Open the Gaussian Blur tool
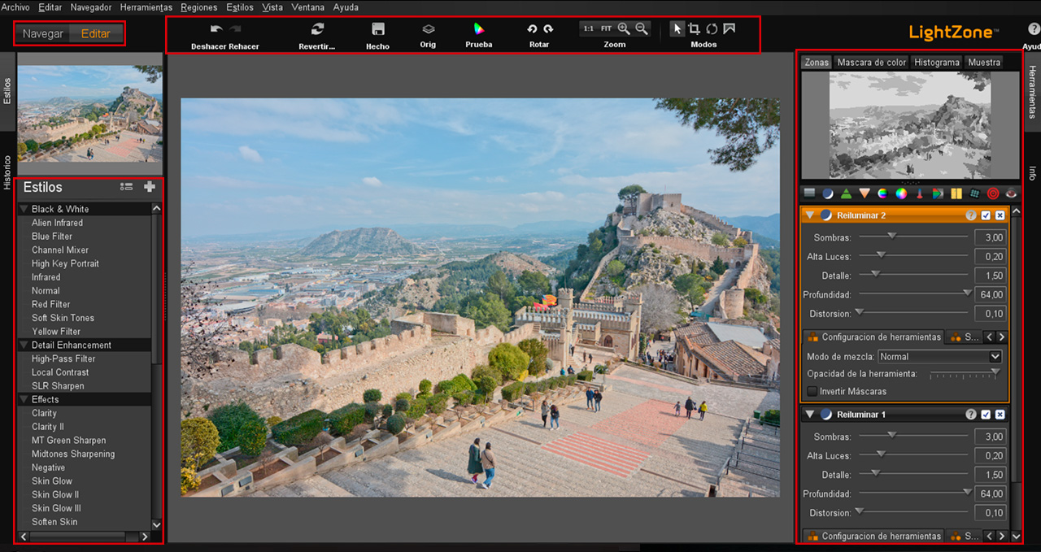This screenshot has height=552, width=1041. (x=865, y=193)
